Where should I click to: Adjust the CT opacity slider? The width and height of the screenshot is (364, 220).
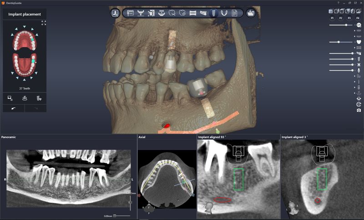(346, 25)
